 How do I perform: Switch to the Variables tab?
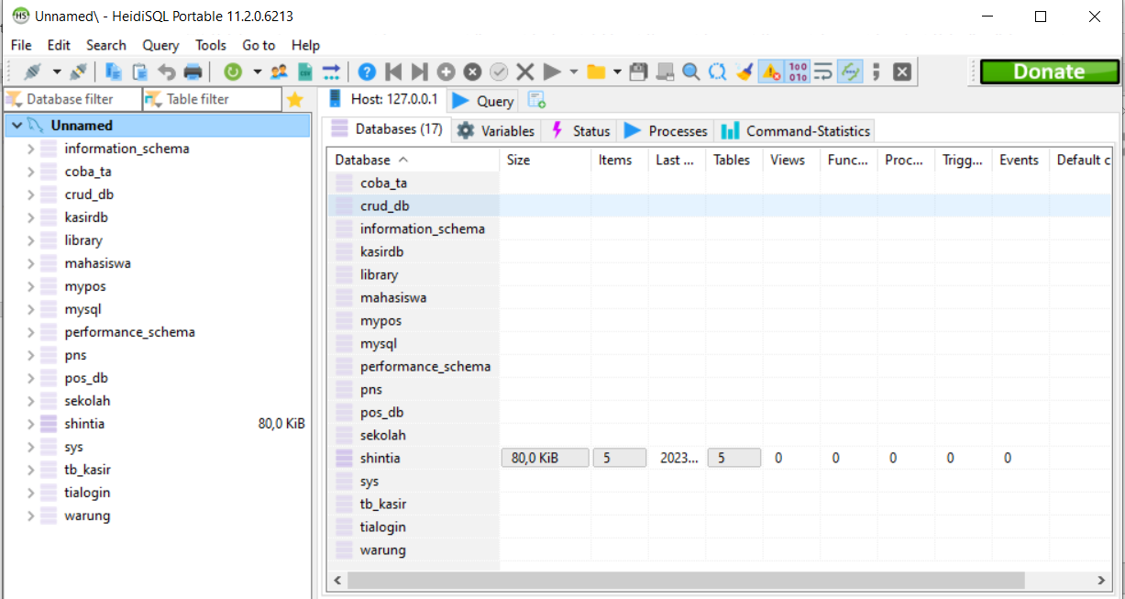click(x=496, y=131)
